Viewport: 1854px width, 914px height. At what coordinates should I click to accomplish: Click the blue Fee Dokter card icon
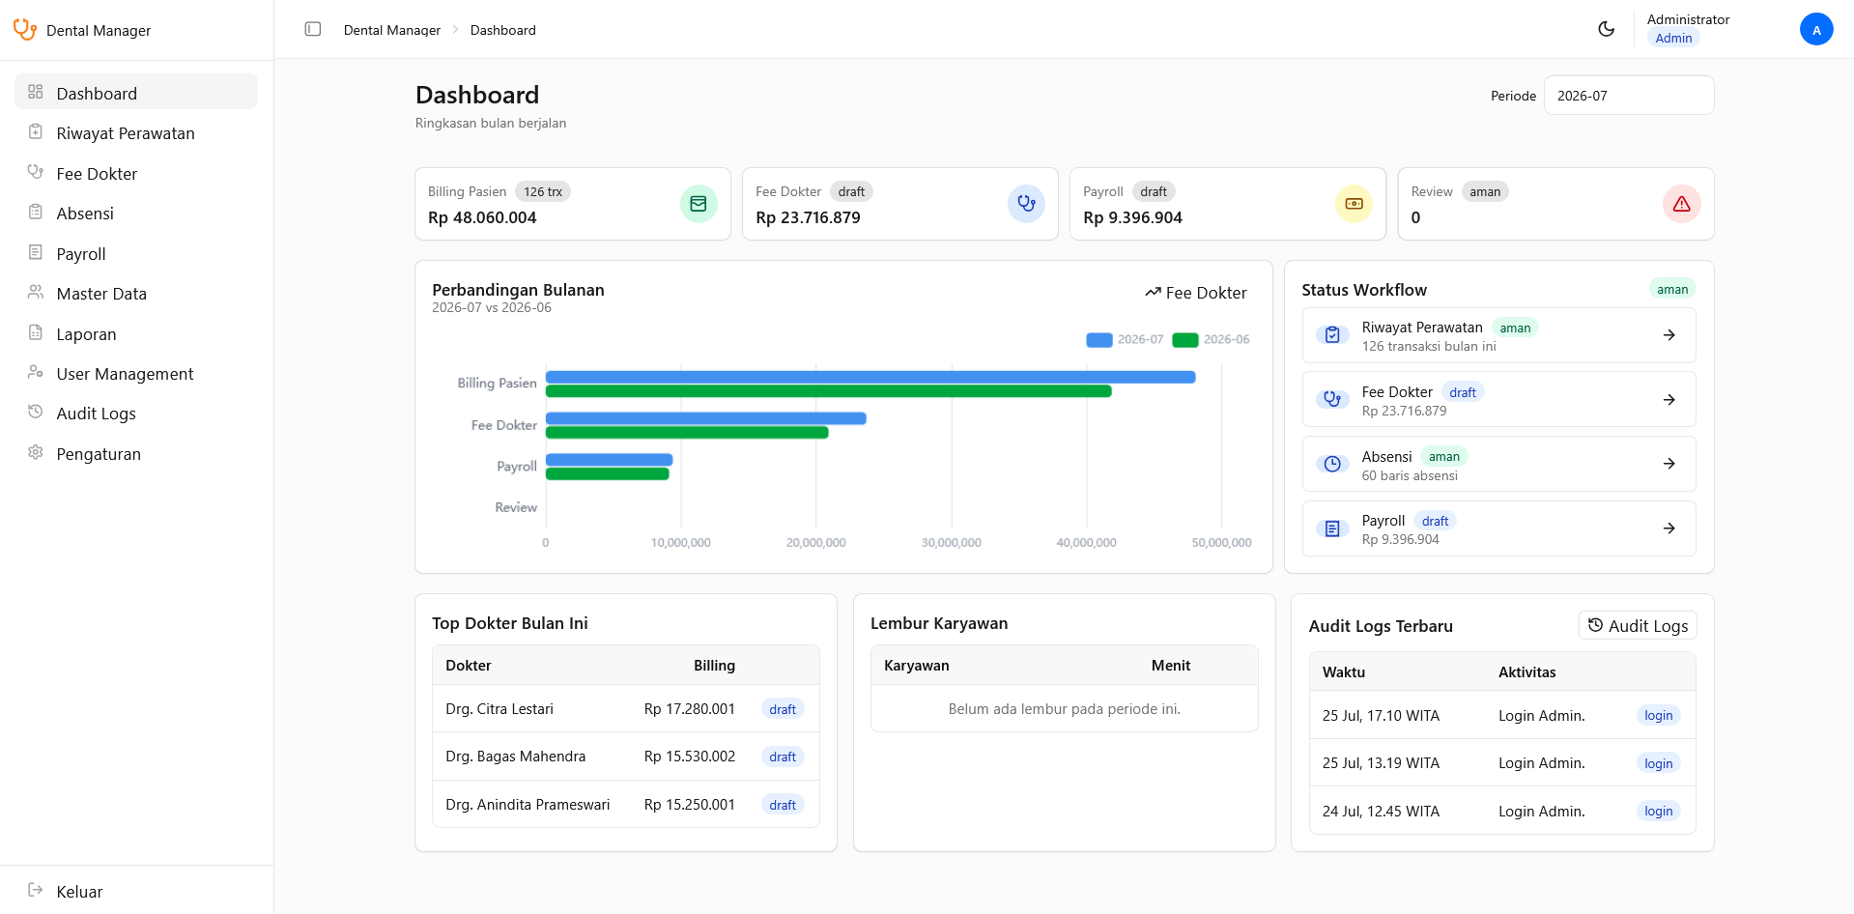pyautogui.click(x=1026, y=204)
